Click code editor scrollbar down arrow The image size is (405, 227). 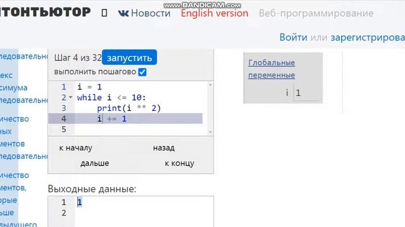[210, 132]
